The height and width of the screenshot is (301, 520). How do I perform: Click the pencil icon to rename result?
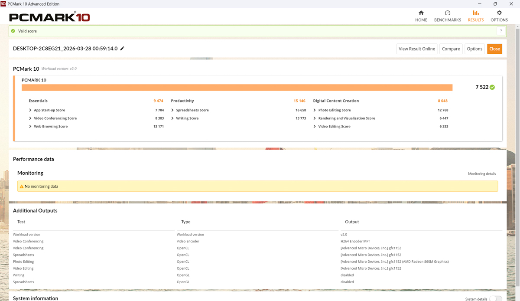click(122, 49)
